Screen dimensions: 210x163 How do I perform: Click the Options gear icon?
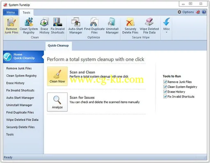click(179, 12)
